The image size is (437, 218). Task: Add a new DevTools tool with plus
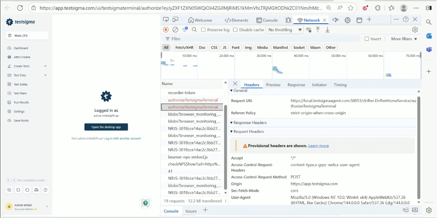(369, 20)
